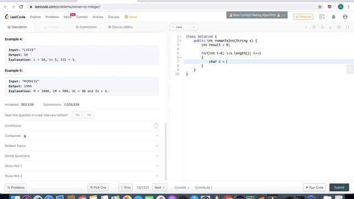
Task: Click the Chrome profile avatar
Action: [341, 7]
